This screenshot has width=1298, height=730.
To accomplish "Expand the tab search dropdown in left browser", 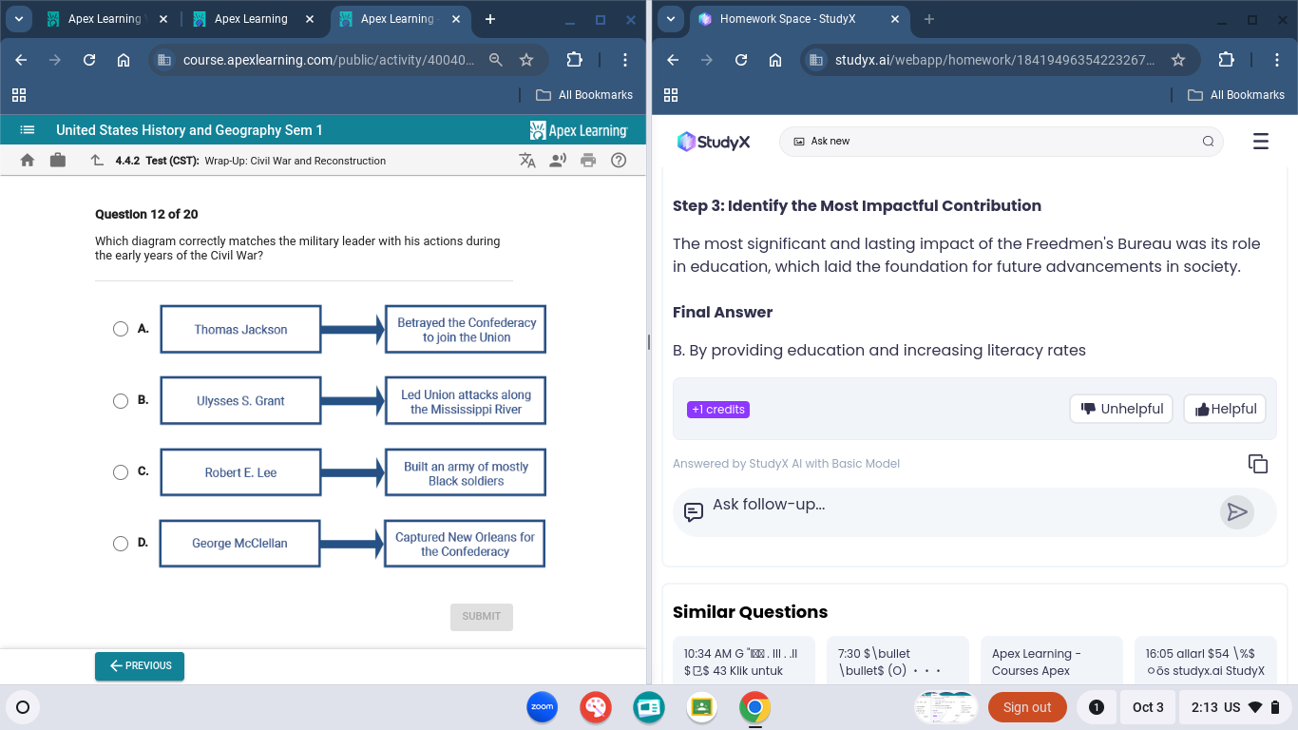I will click(x=19, y=19).
